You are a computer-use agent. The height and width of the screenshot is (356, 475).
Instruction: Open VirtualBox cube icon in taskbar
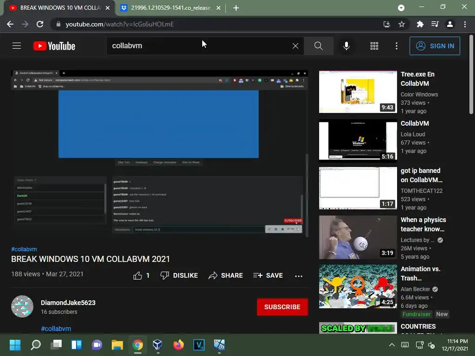158,345
